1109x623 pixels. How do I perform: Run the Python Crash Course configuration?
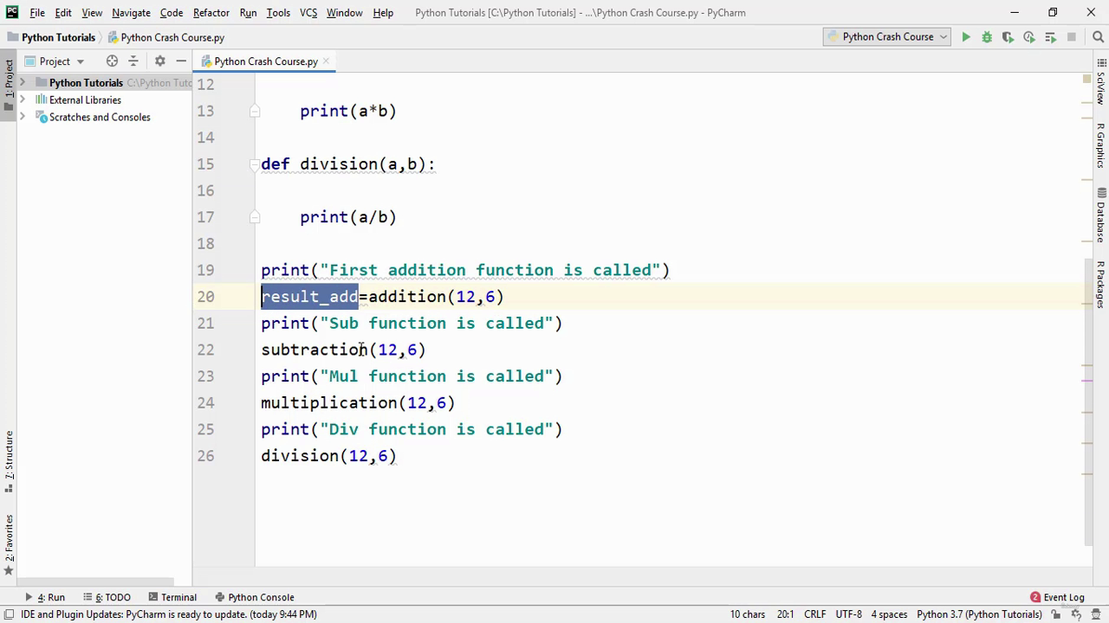[x=965, y=37]
